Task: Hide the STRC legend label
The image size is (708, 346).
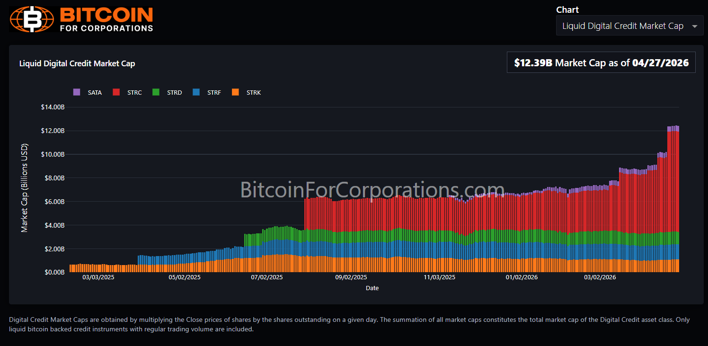Action: [x=134, y=92]
